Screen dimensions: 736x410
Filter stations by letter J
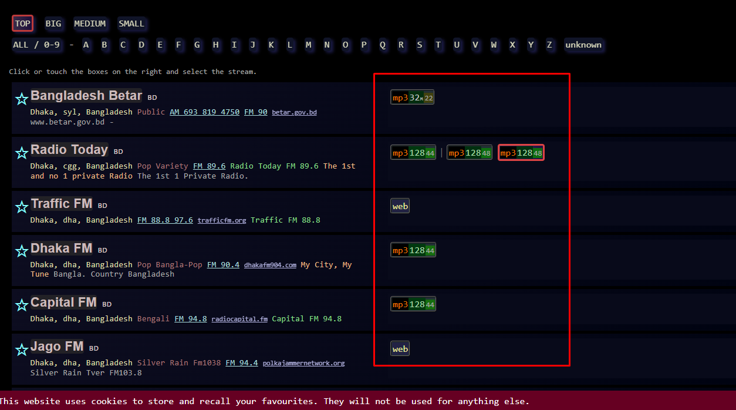pos(253,45)
